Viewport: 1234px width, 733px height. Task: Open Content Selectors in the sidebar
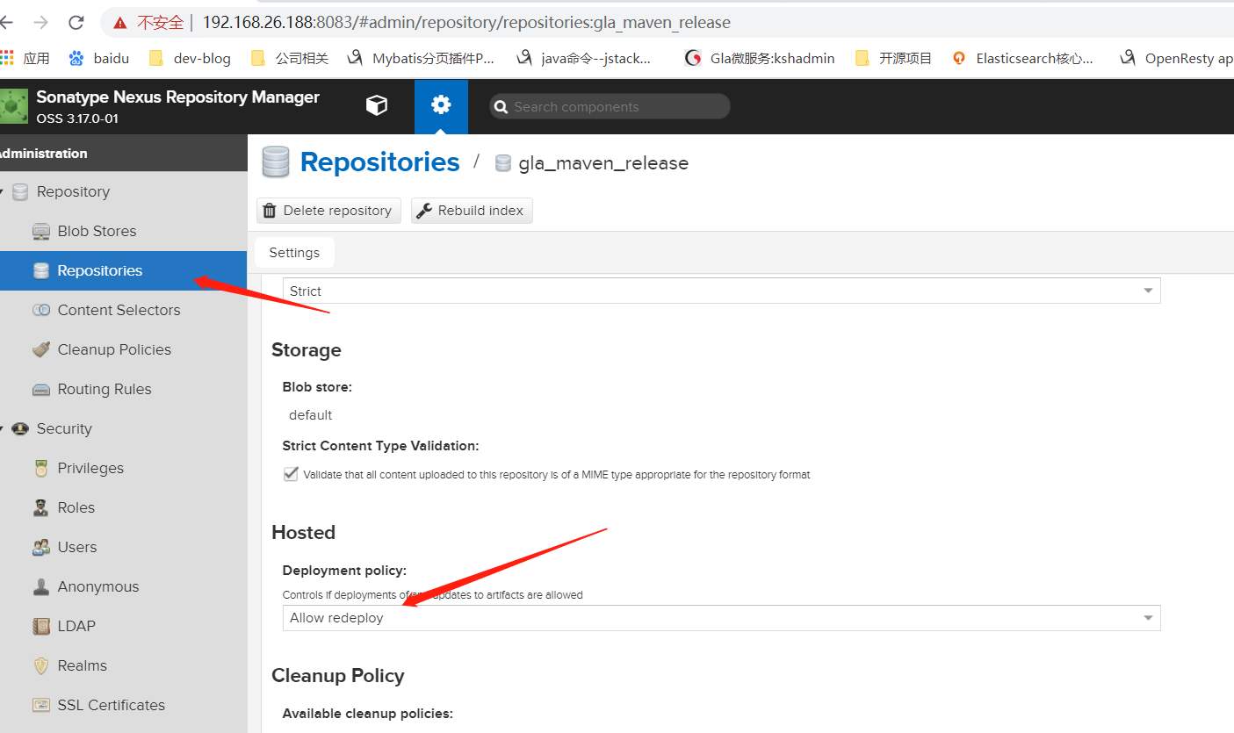pyautogui.click(x=119, y=310)
